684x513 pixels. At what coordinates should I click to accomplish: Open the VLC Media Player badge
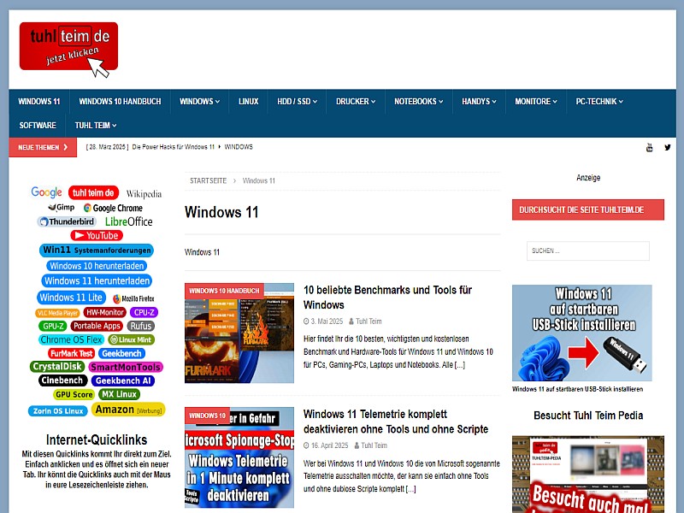pyautogui.click(x=57, y=313)
